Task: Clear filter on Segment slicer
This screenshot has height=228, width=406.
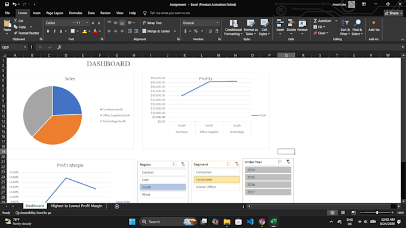Action: [x=237, y=164]
